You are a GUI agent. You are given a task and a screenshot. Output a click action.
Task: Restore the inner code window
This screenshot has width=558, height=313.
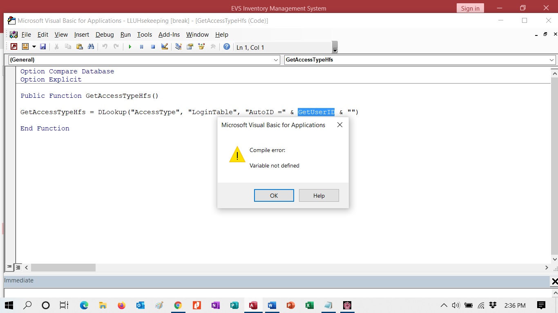545,35
